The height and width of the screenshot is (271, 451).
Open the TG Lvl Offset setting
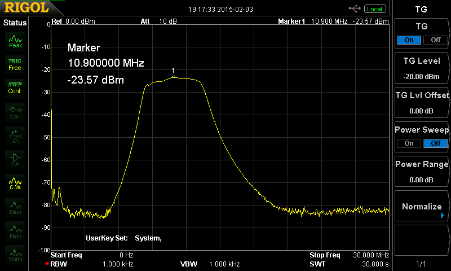421,103
